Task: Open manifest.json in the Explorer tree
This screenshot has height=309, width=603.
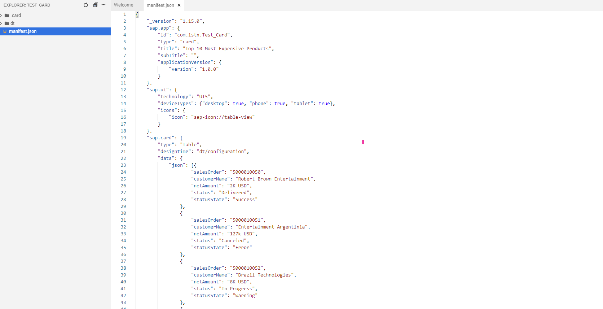Action: coord(56,31)
